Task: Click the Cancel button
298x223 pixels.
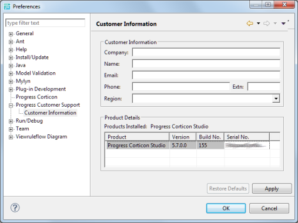Action: click(269, 208)
